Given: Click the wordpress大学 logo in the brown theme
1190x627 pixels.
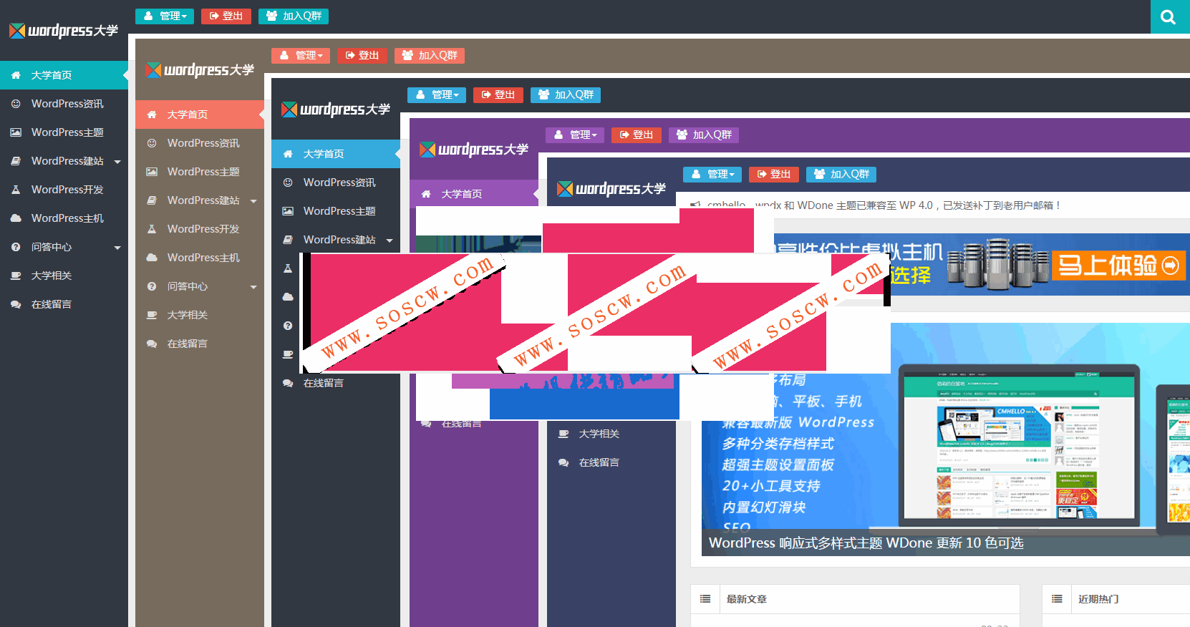Looking at the screenshot, I should 200,70.
